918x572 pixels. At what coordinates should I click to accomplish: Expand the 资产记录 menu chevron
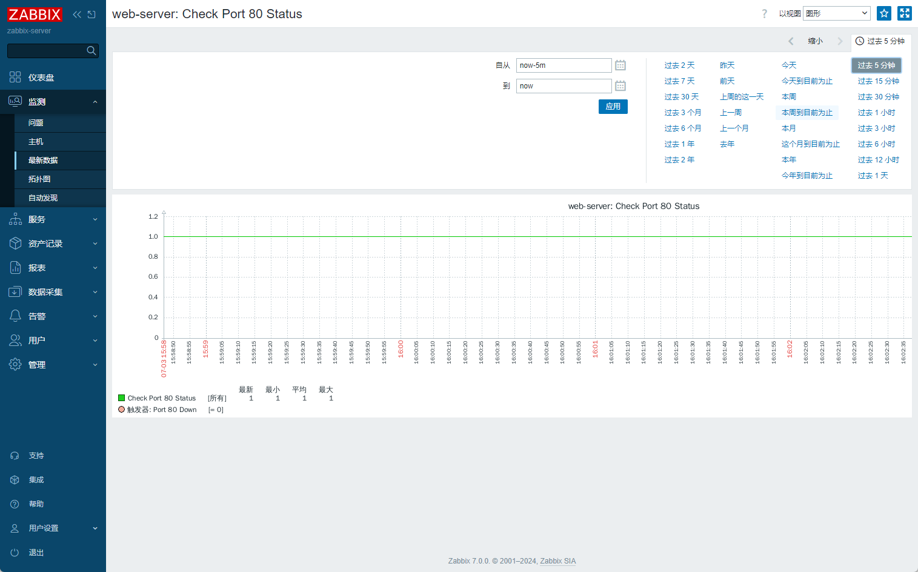coord(95,244)
